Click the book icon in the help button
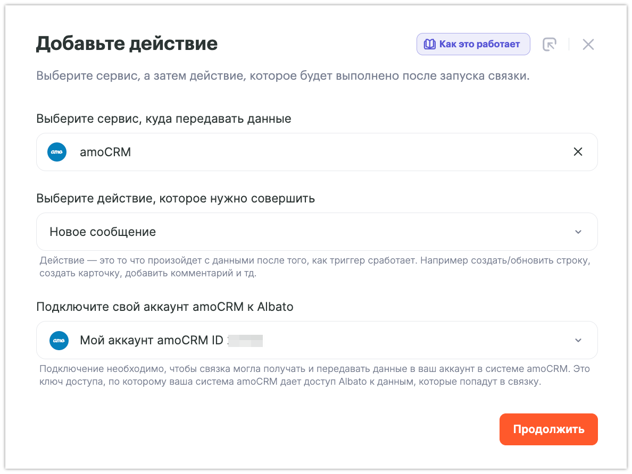 coord(430,44)
